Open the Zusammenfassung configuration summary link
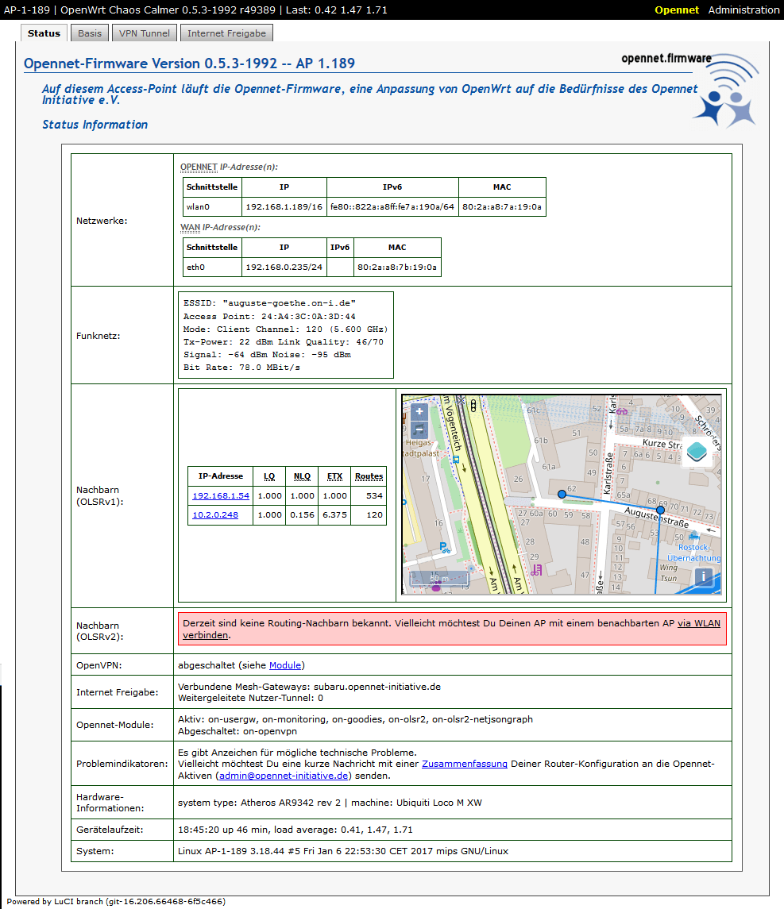 (x=464, y=764)
